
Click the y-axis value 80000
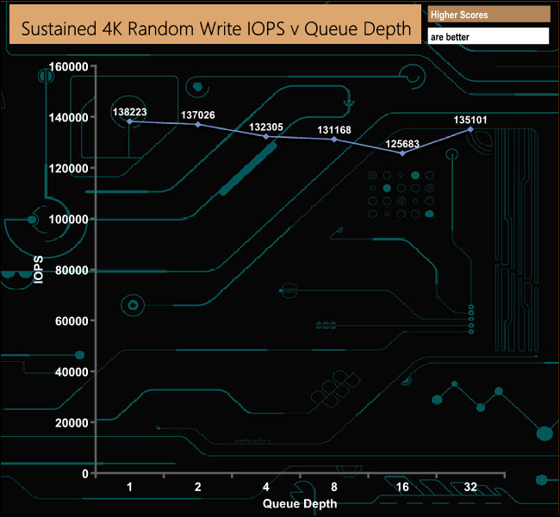pyautogui.click(x=72, y=270)
